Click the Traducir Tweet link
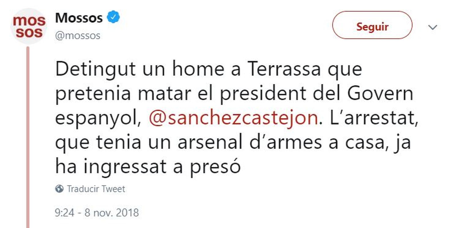This screenshot has height=228, width=459. click(x=96, y=189)
